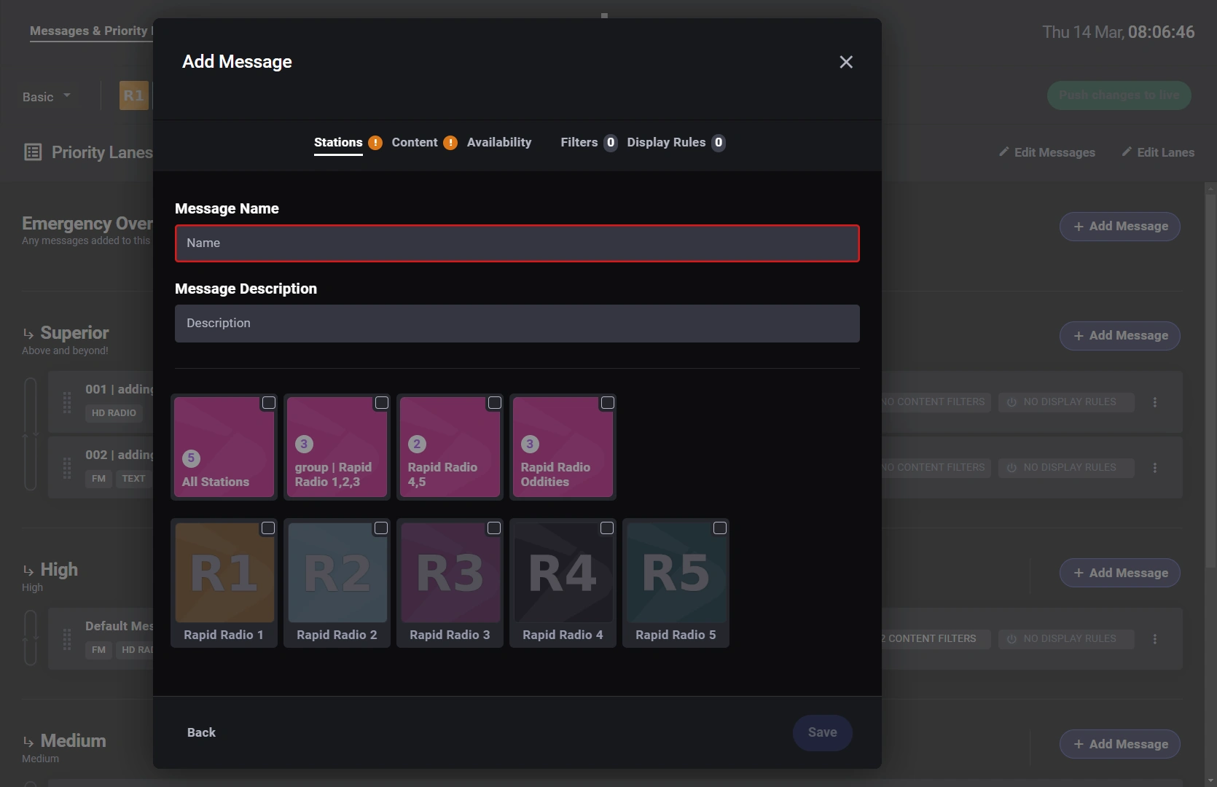Click NO DISPLAY RULES on message 001
The width and height of the screenshot is (1217, 787).
click(x=1066, y=402)
